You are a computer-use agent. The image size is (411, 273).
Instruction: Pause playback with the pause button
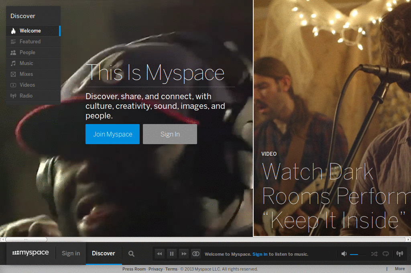tap(172, 254)
